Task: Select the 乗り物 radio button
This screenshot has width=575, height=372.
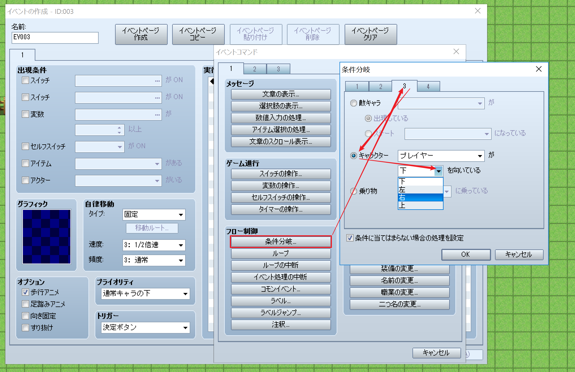Action: [354, 191]
